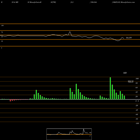Viewport: 140px width, 140px height.
Task: Click the RSI value label 34.39
Action: 129,38
